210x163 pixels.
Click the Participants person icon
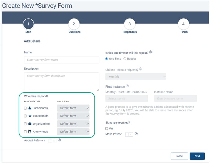click(30, 108)
